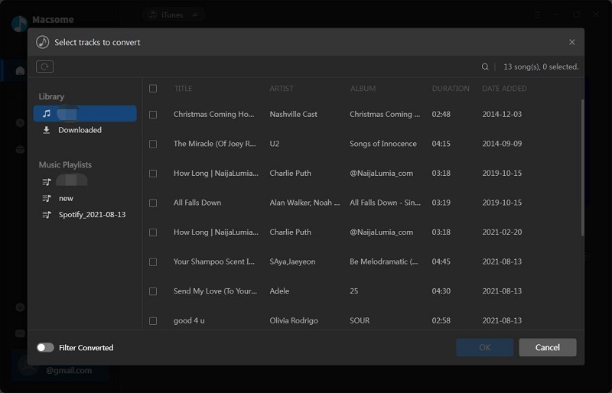Open the home icon in main window sidebar
This screenshot has height=393, width=612.
tap(20, 70)
